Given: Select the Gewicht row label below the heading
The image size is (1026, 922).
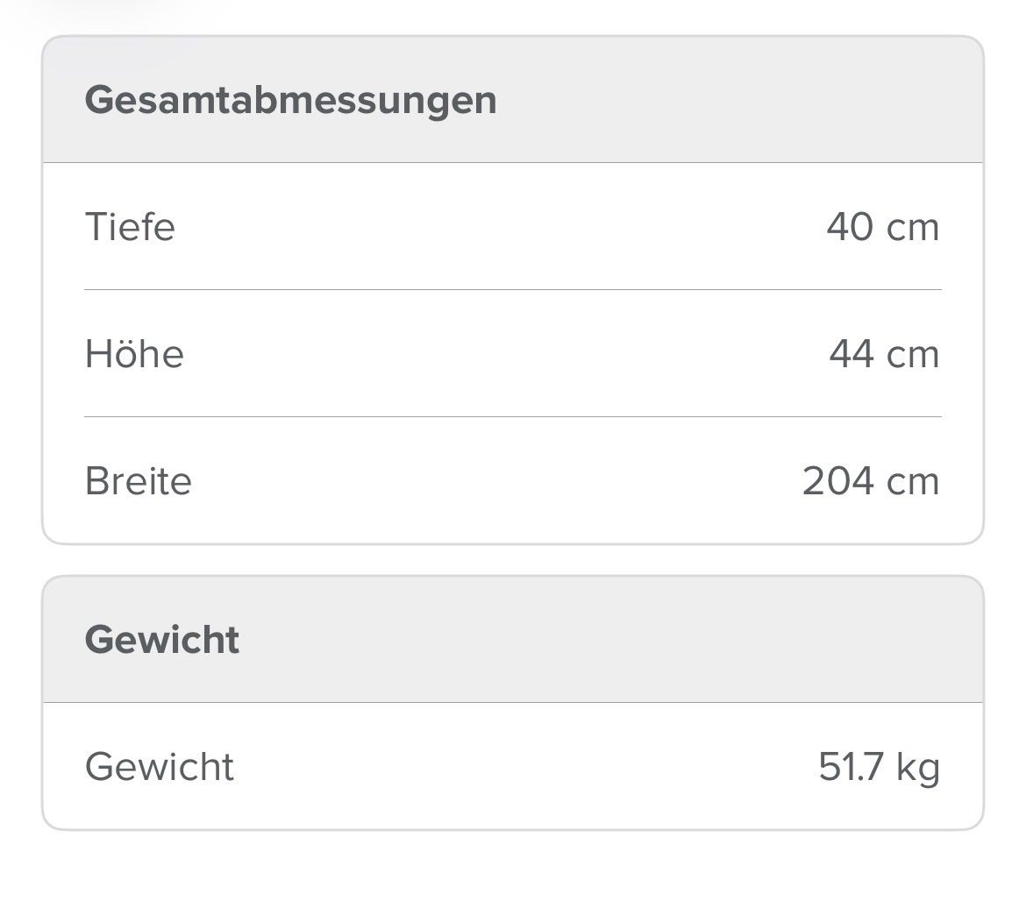Looking at the screenshot, I should click(160, 766).
